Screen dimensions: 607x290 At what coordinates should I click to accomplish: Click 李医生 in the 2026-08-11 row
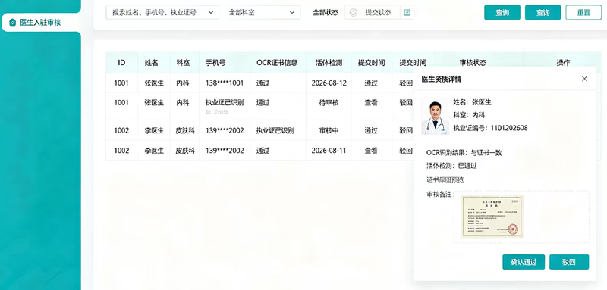tap(154, 151)
